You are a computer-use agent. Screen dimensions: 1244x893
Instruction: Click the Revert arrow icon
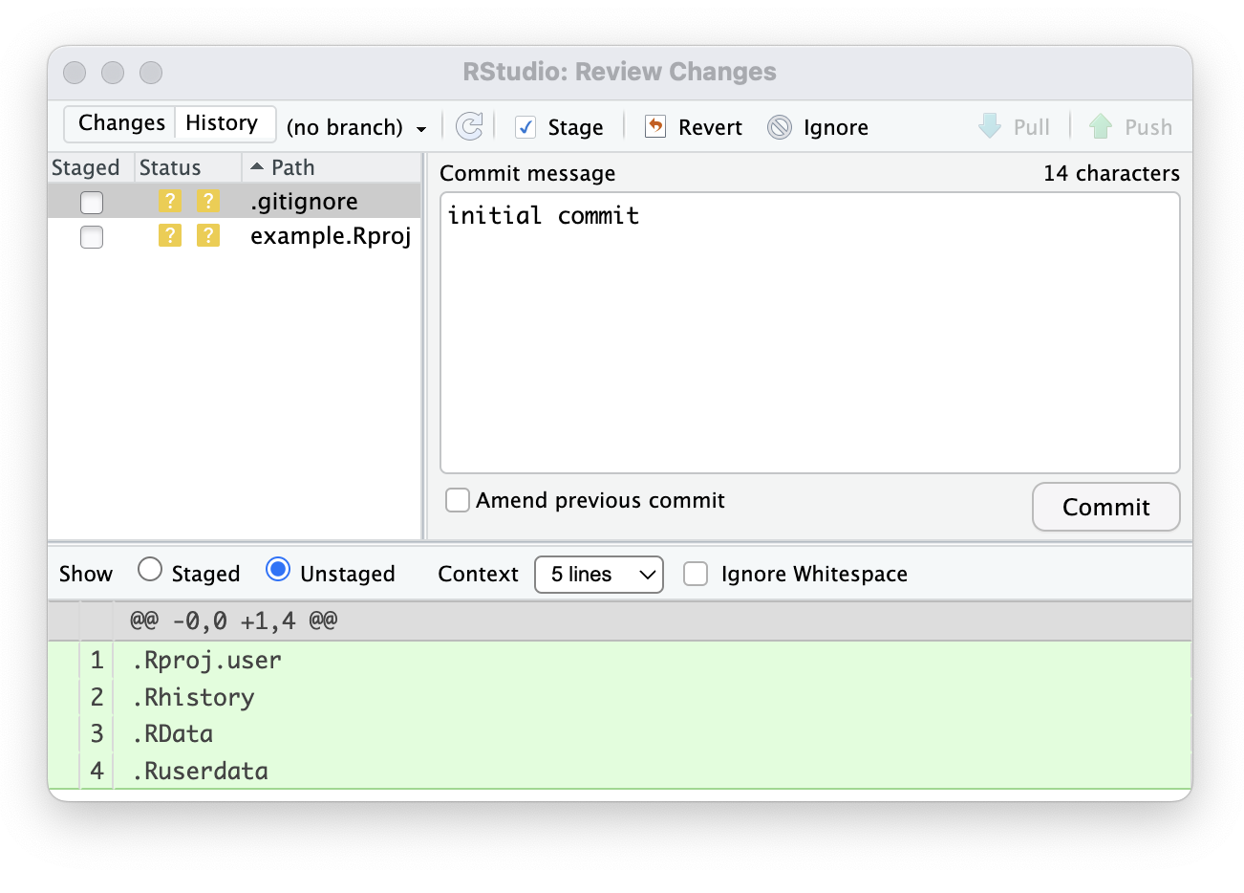(x=655, y=126)
